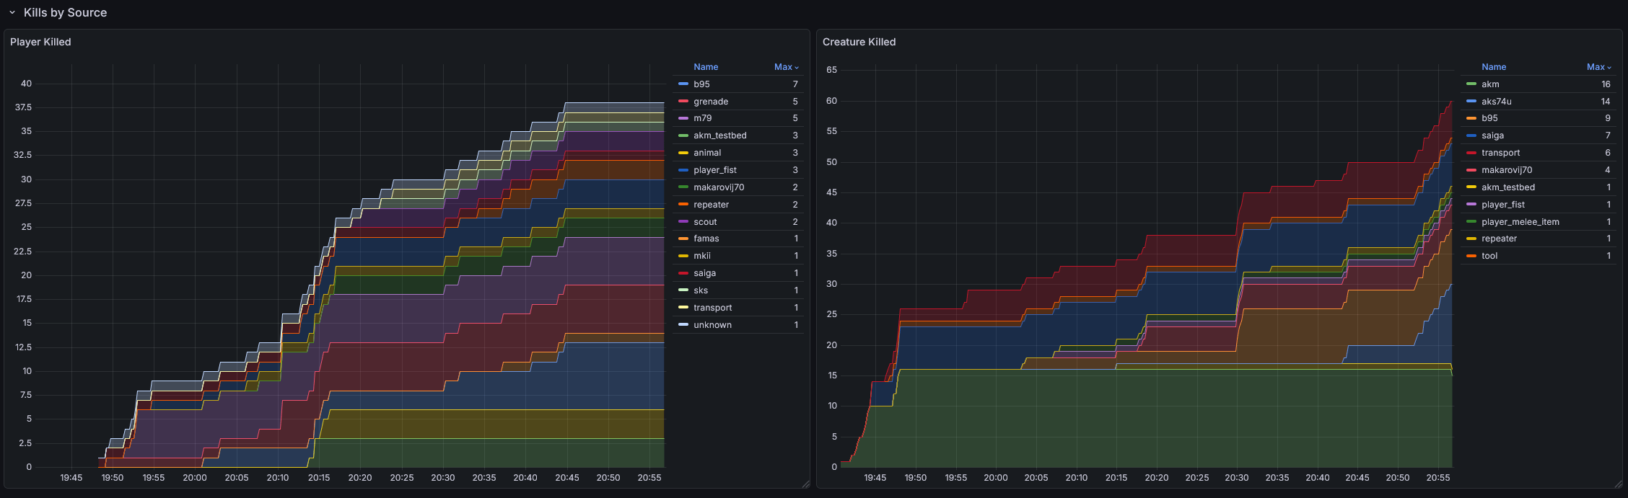Select the sks legend entry

click(701, 290)
